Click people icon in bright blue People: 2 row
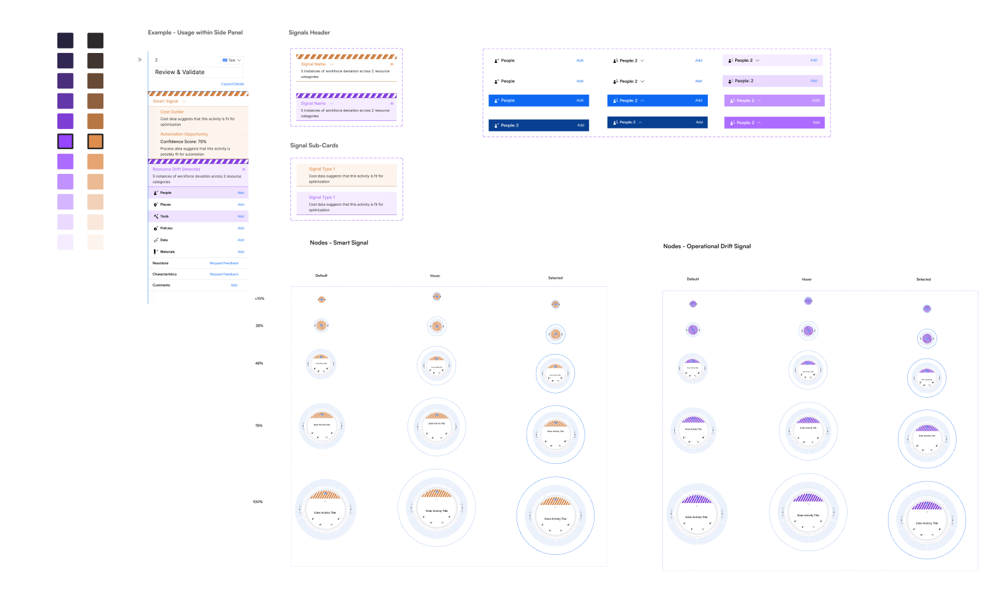997x596 pixels. (x=616, y=100)
